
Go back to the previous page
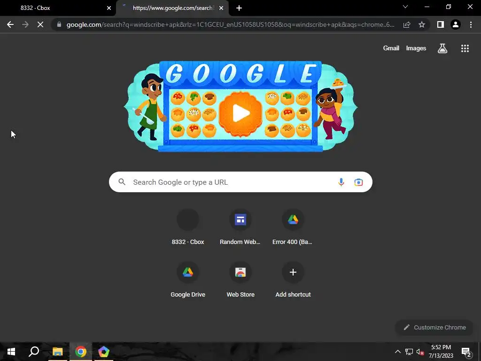(x=10, y=24)
